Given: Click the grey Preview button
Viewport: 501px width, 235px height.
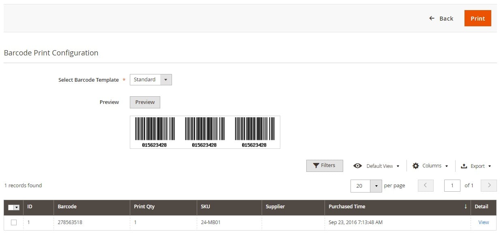Looking at the screenshot, I should 145,102.
